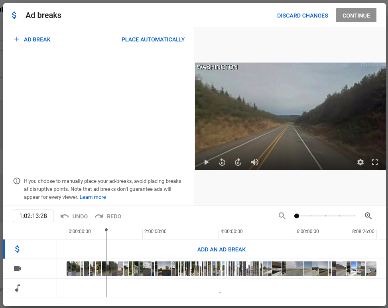Image resolution: width=388 pixels, height=308 pixels.
Task: Click the CONTINUE button
Action: 356,15
